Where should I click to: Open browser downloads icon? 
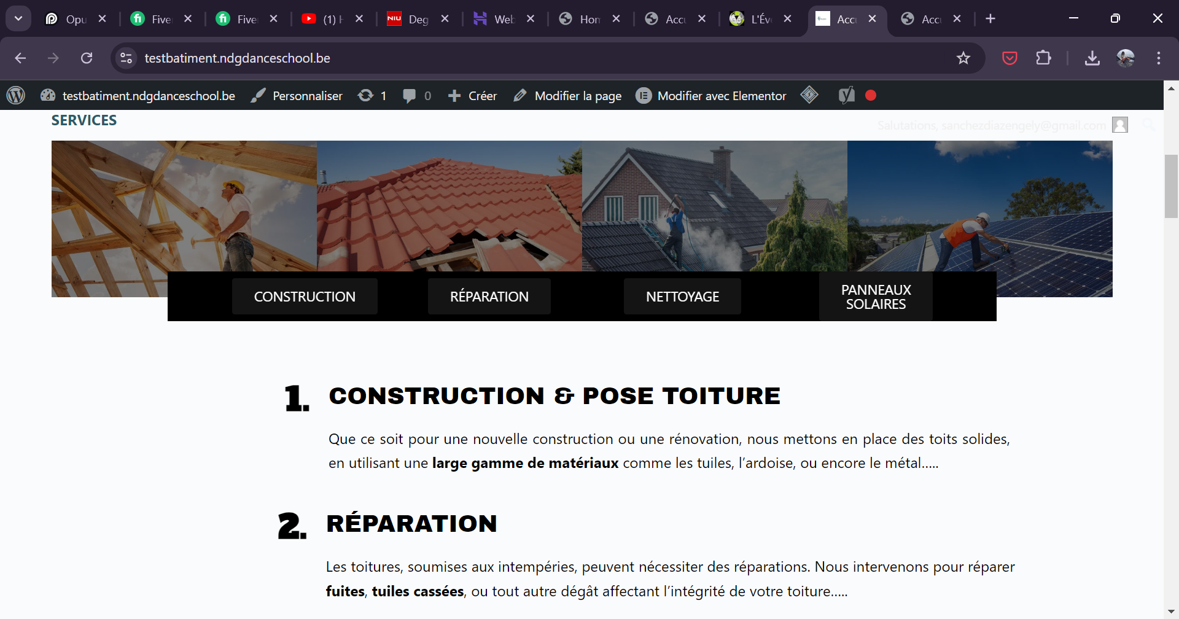[x=1092, y=58]
